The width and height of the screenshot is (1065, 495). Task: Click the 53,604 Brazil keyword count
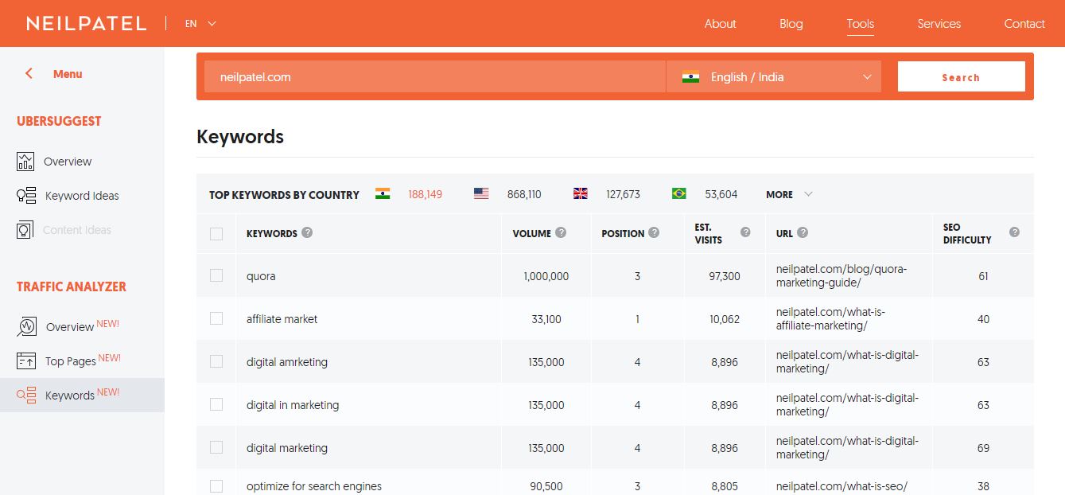point(721,194)
